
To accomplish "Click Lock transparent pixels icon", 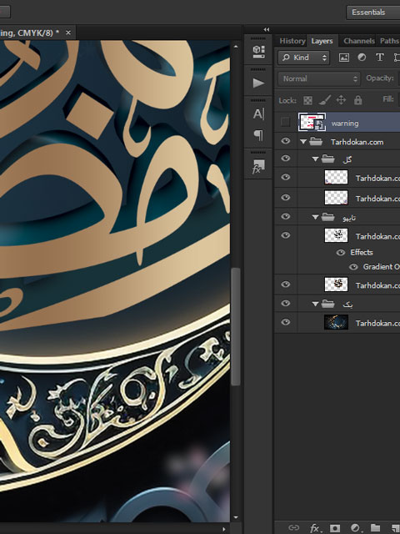I will pyautogui.click(x=307, y=100).
